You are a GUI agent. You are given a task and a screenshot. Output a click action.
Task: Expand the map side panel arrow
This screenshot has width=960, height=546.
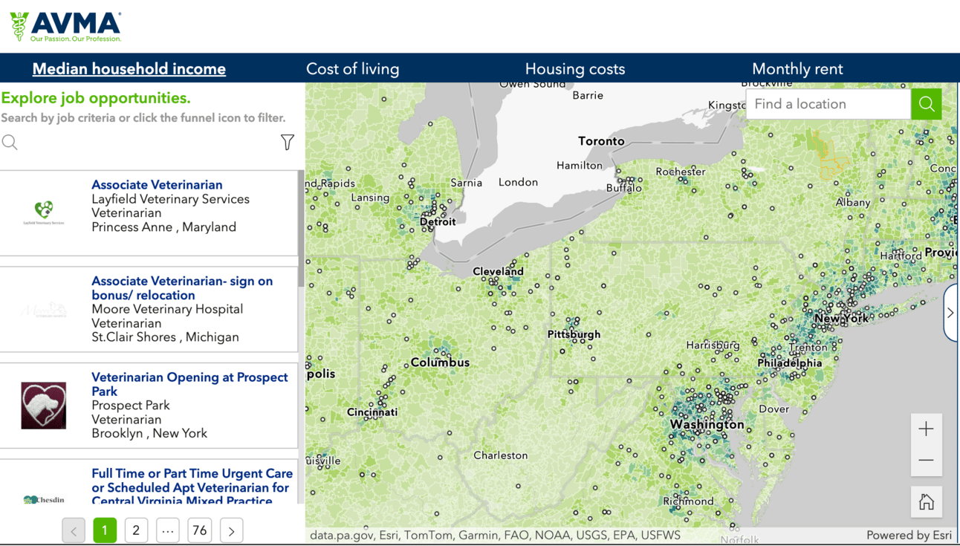coord(950,313)
